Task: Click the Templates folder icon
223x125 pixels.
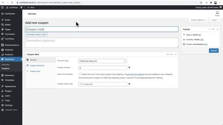Action: tap(2, 80)
